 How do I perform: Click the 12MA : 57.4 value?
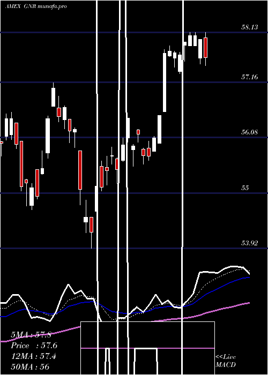[x=34, y=356]
